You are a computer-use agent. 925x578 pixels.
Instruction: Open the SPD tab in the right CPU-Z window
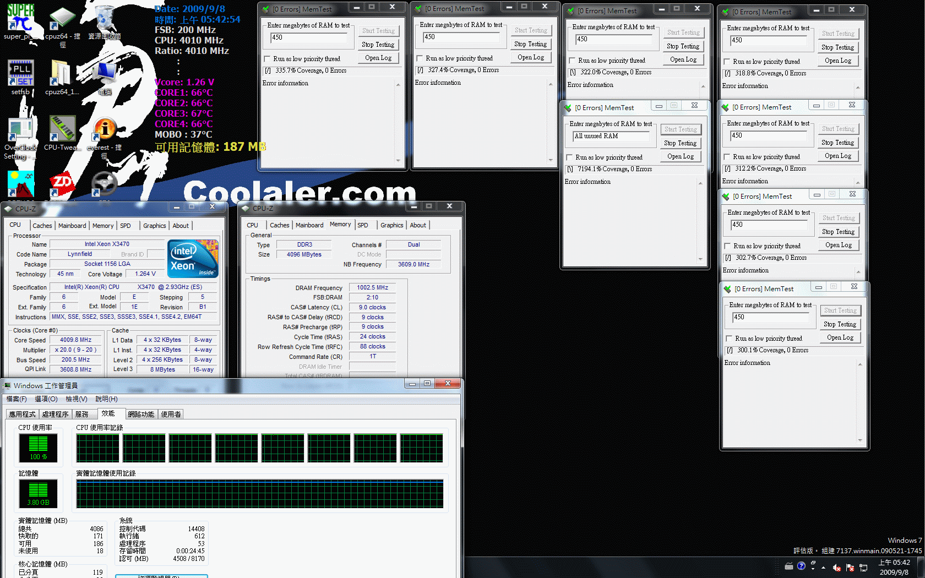point(363,225)
